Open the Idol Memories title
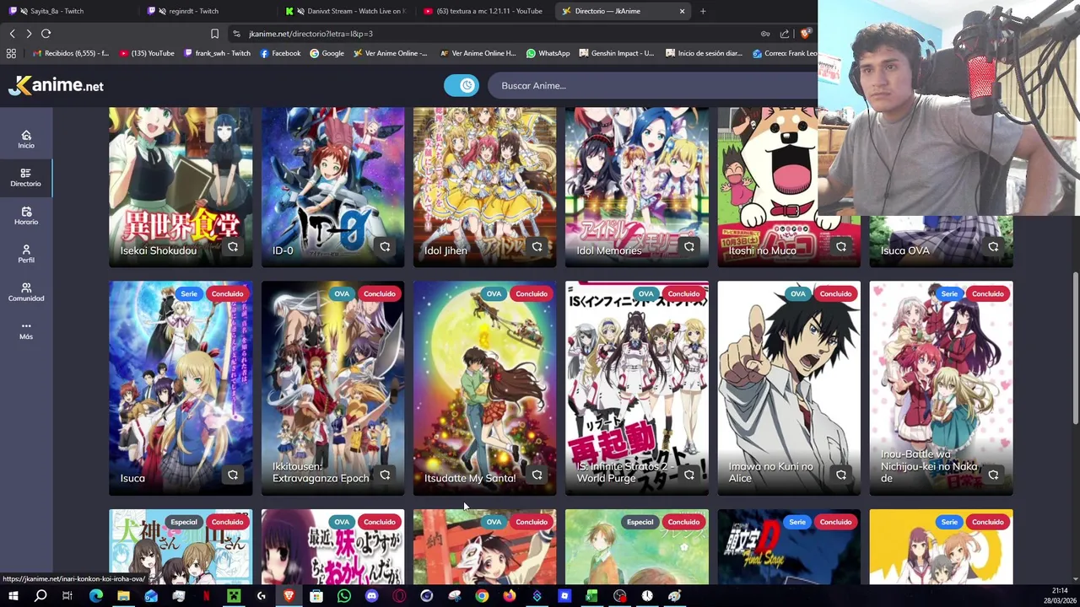 coord(609,250)
